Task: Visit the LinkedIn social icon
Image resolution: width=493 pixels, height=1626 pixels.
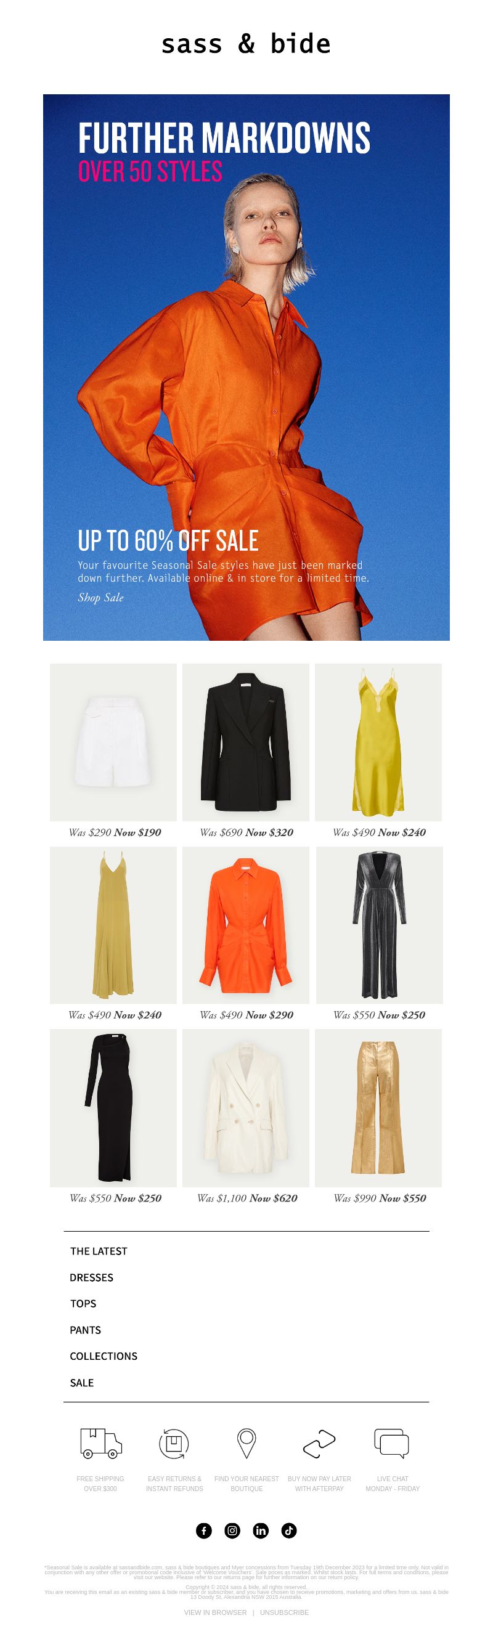Action: point(261,1530)
